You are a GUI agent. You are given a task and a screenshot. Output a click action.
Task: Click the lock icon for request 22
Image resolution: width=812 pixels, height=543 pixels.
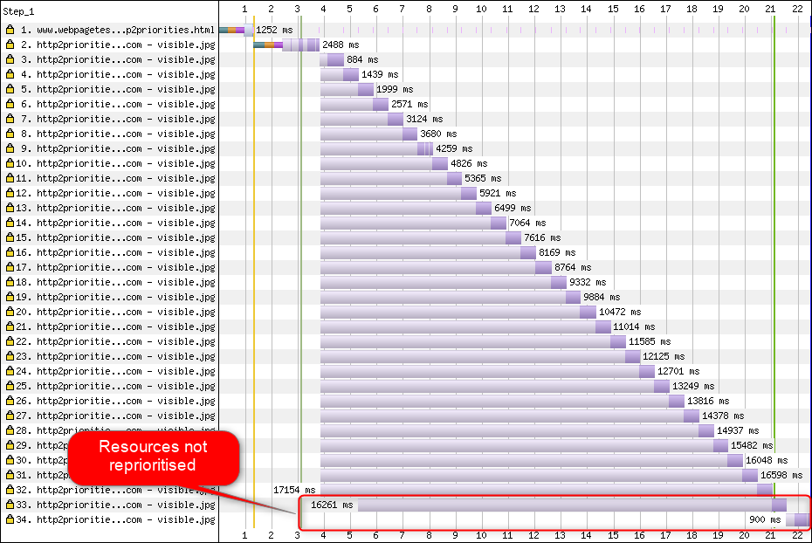click(10, 341)
